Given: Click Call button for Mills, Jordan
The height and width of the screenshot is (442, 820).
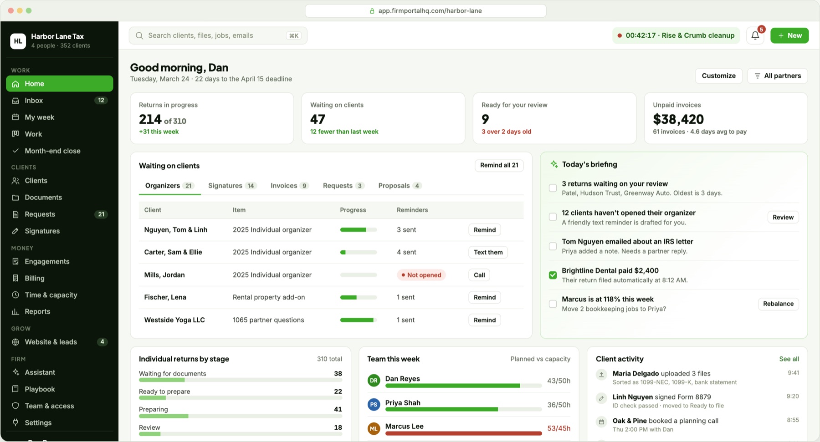Looking at the screenshot, I should pyautogui.click(x=479, y=275).
